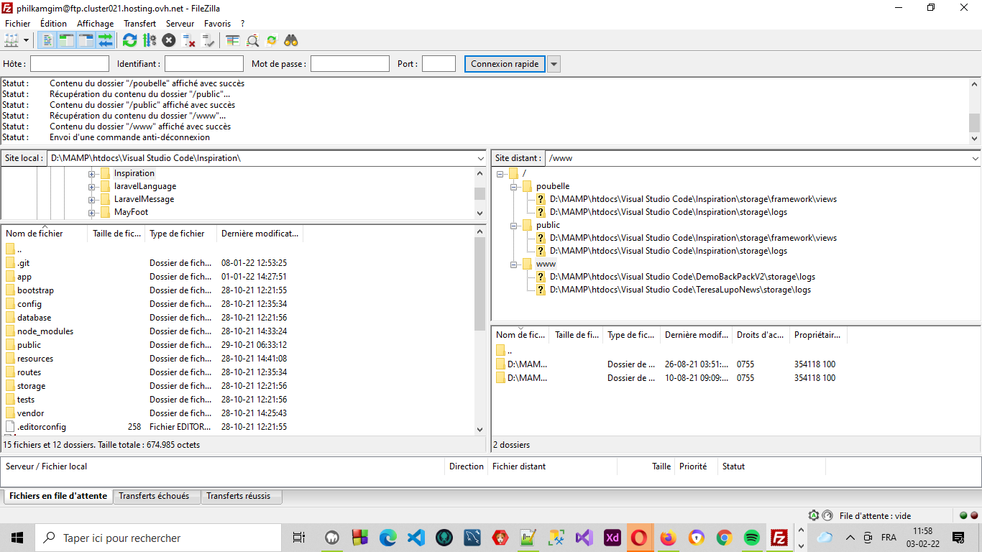Viewport: 982px width, 552px height.
Task: Switch to the Transferts échoués tab
Action: [154, 496]
